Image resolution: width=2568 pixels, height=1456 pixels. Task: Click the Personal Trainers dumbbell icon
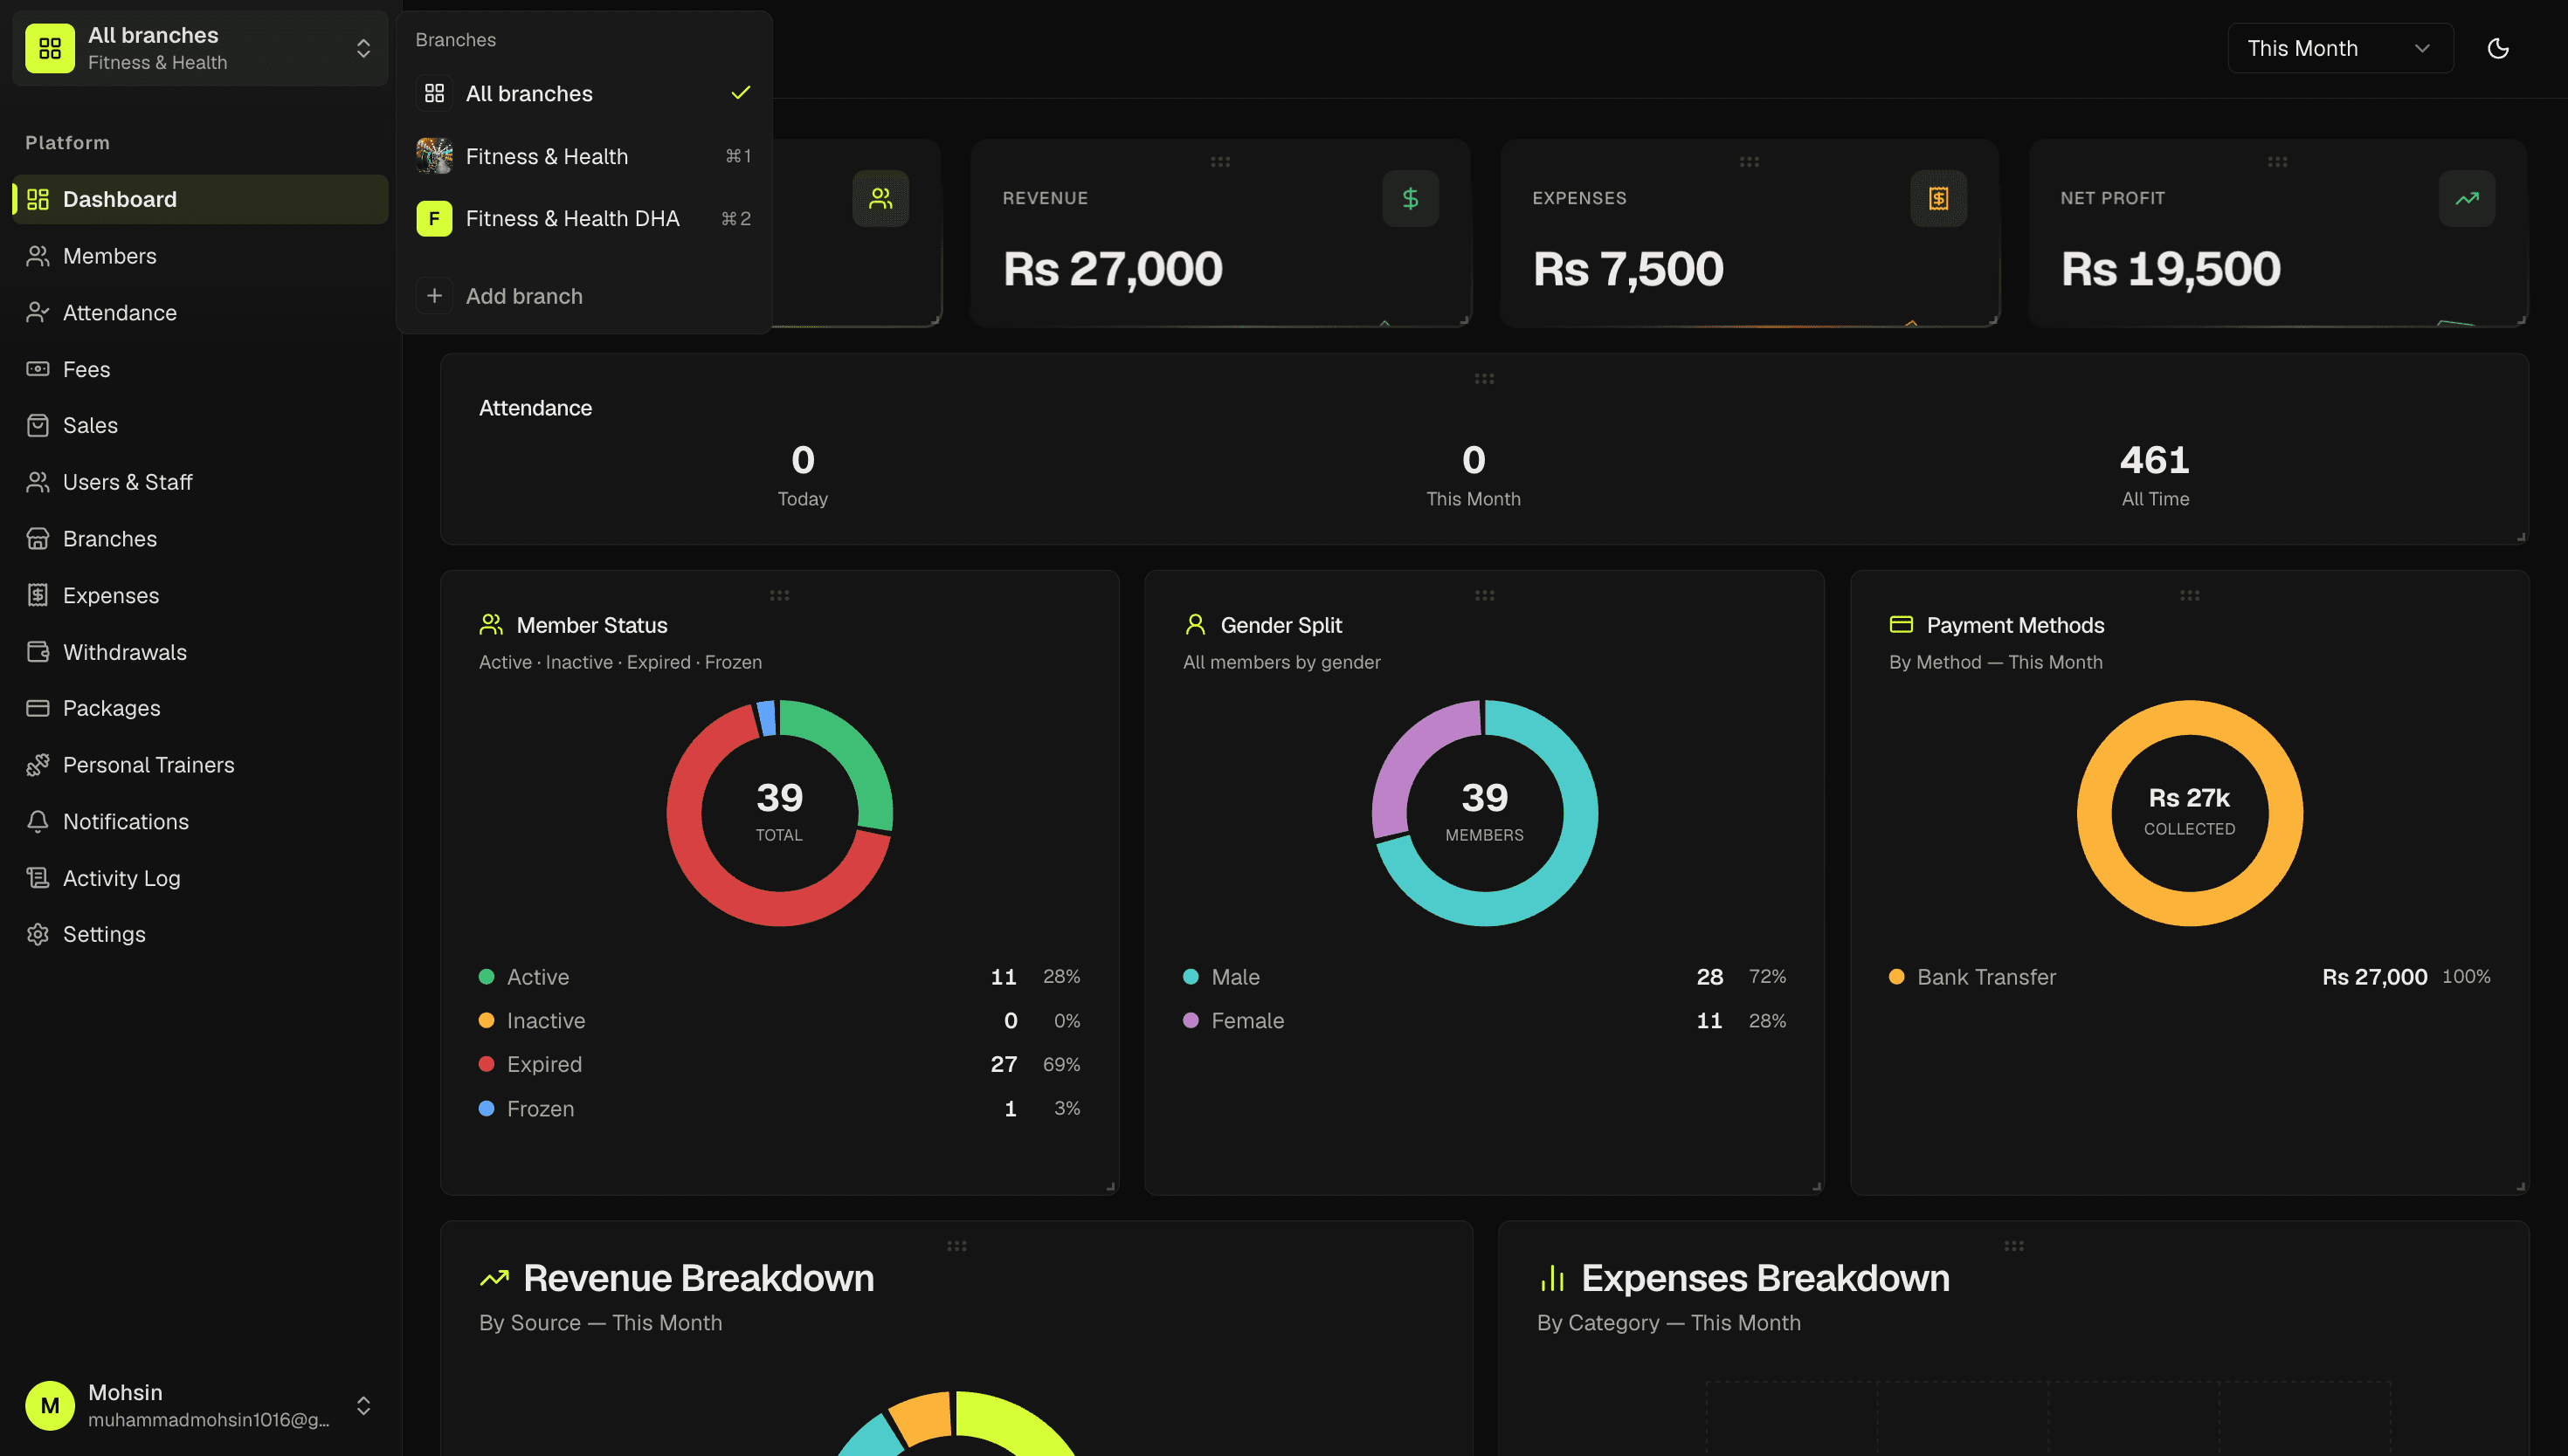[38, 765]
